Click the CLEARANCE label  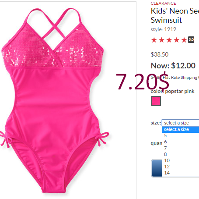tap(163, 3)
